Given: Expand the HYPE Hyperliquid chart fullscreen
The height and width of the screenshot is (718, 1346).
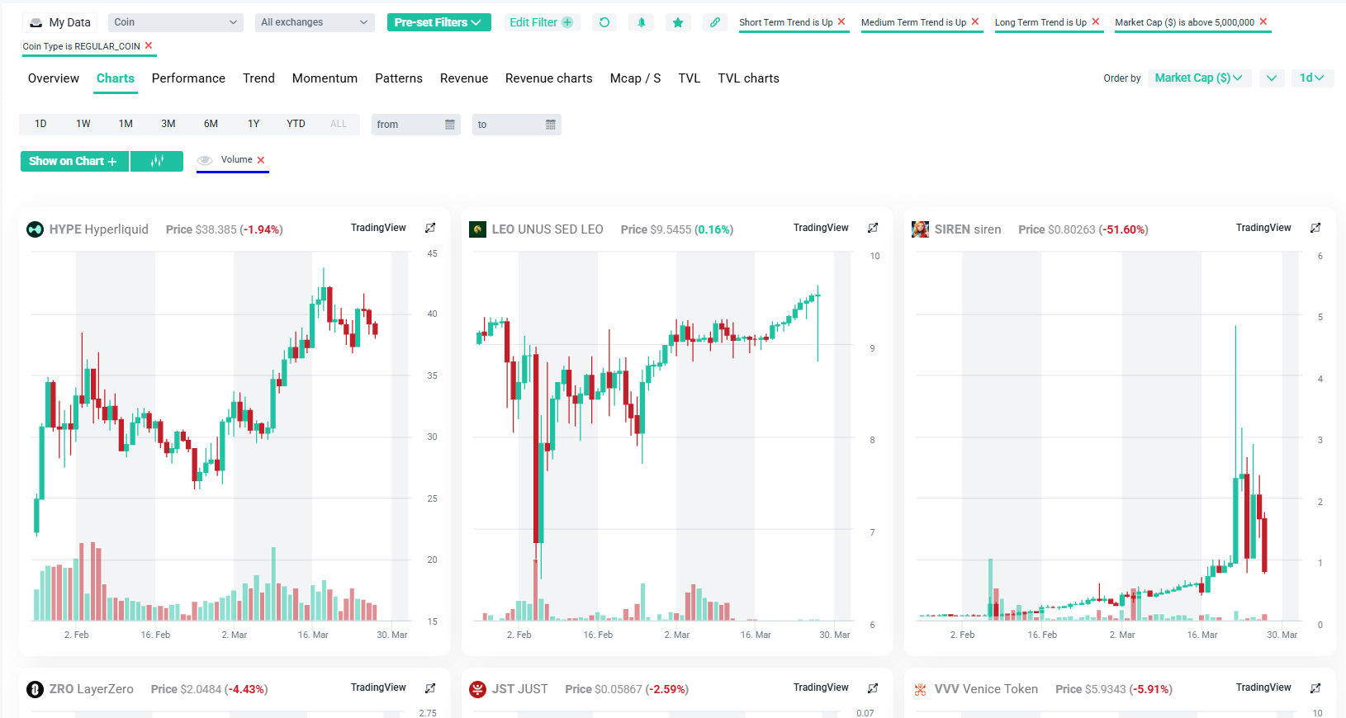Looking at the screenshot, I should 430,228.
